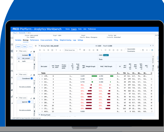Click the Weight Graph column header

[x=91, y=67]
